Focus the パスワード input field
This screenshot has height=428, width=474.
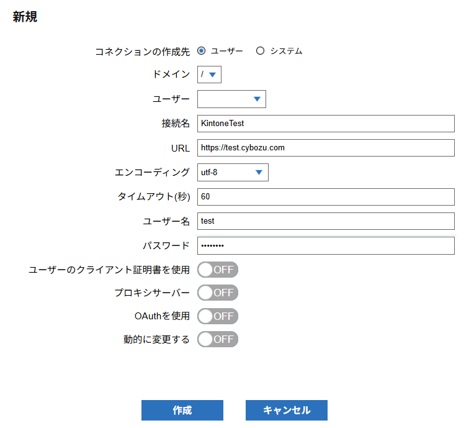(326, 246)
